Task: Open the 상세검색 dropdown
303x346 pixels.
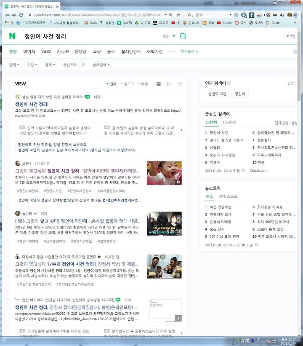Action: coord(101,64)
